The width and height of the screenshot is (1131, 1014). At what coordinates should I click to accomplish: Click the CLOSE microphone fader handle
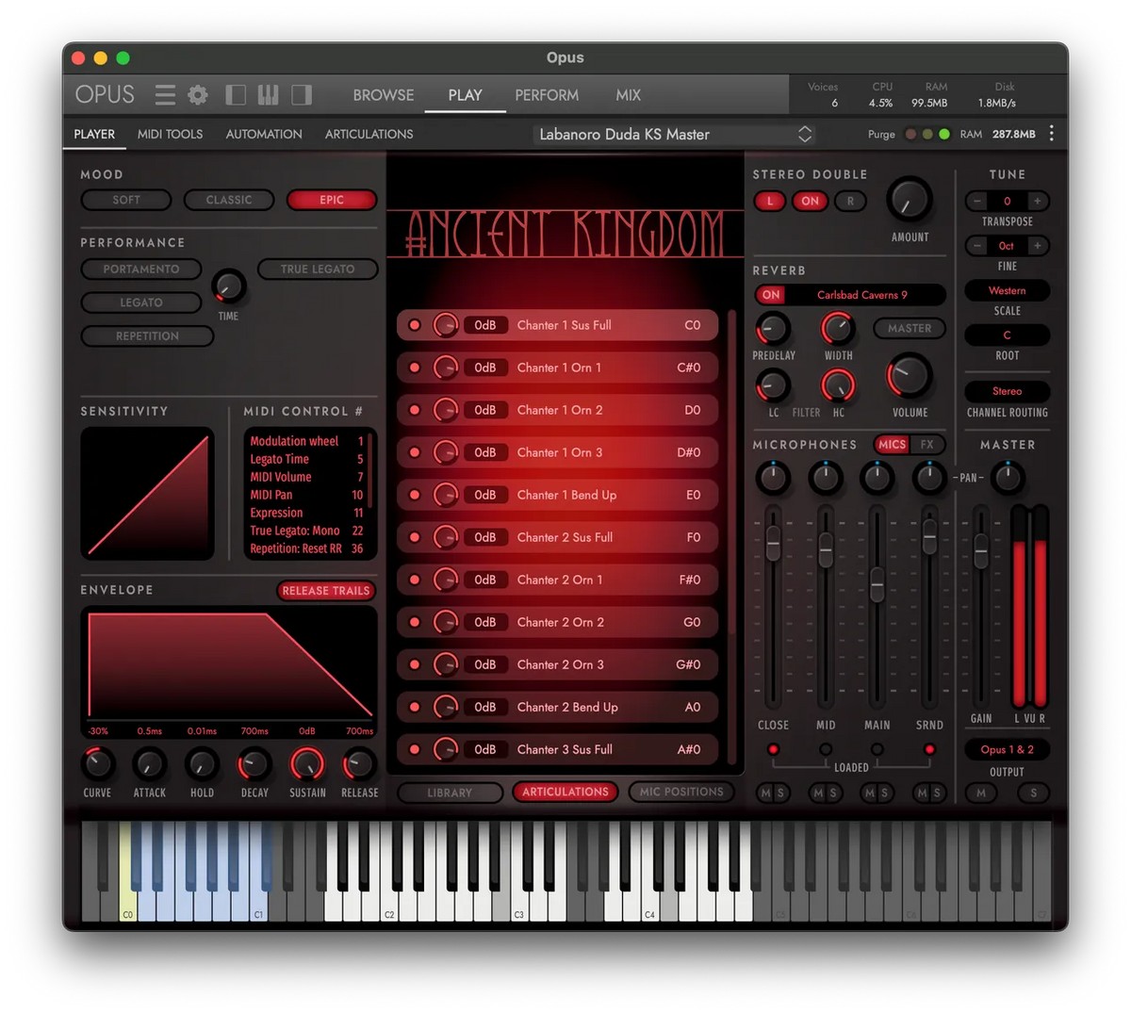click(773, 543)
